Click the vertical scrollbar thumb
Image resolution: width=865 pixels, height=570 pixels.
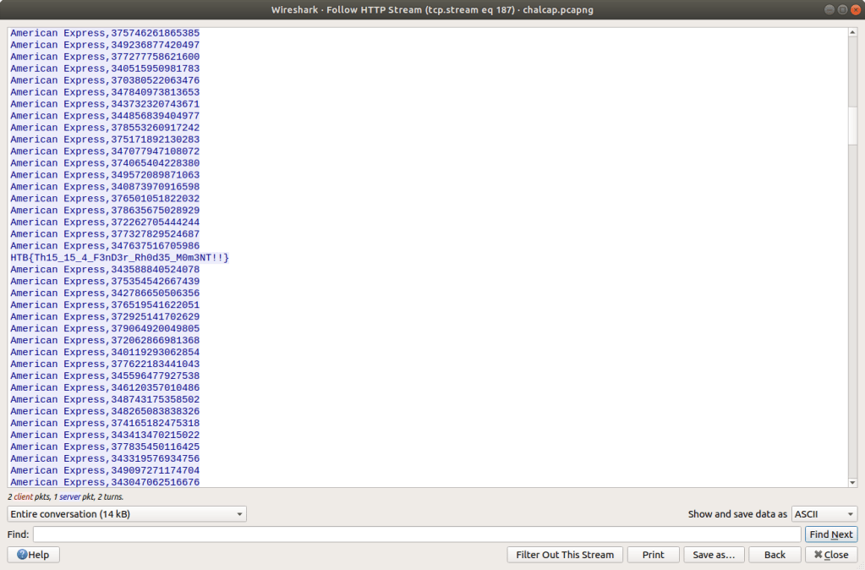(852, 125)
